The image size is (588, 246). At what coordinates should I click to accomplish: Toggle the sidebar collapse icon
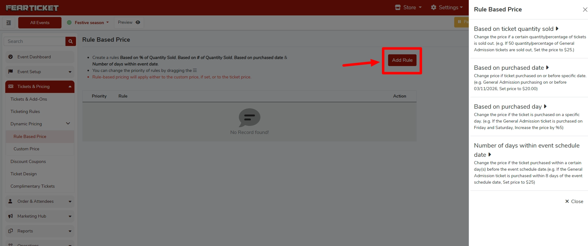click(x=9, y=23)
